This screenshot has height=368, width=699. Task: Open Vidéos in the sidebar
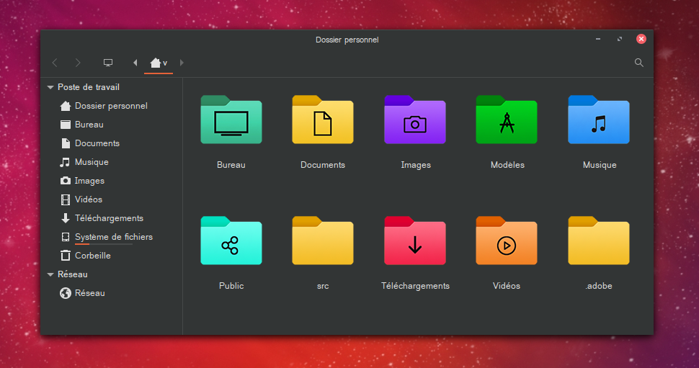(81, 199)
